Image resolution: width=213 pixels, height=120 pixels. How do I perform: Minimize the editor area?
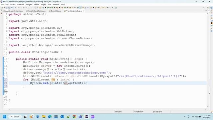click(206, 10)
